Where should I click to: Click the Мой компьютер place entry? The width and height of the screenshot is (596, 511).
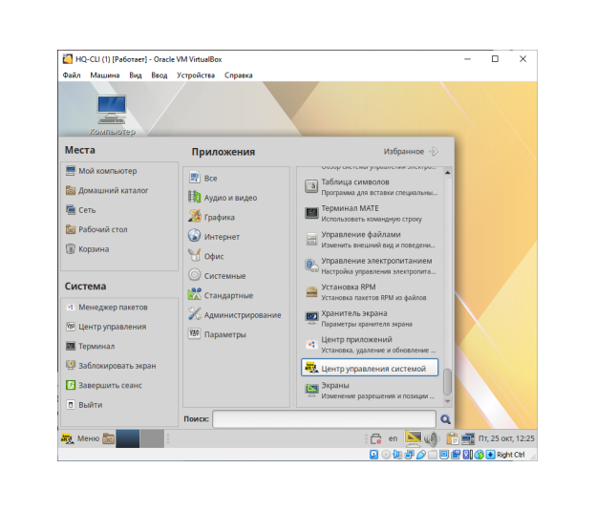(x=101, y=171)
